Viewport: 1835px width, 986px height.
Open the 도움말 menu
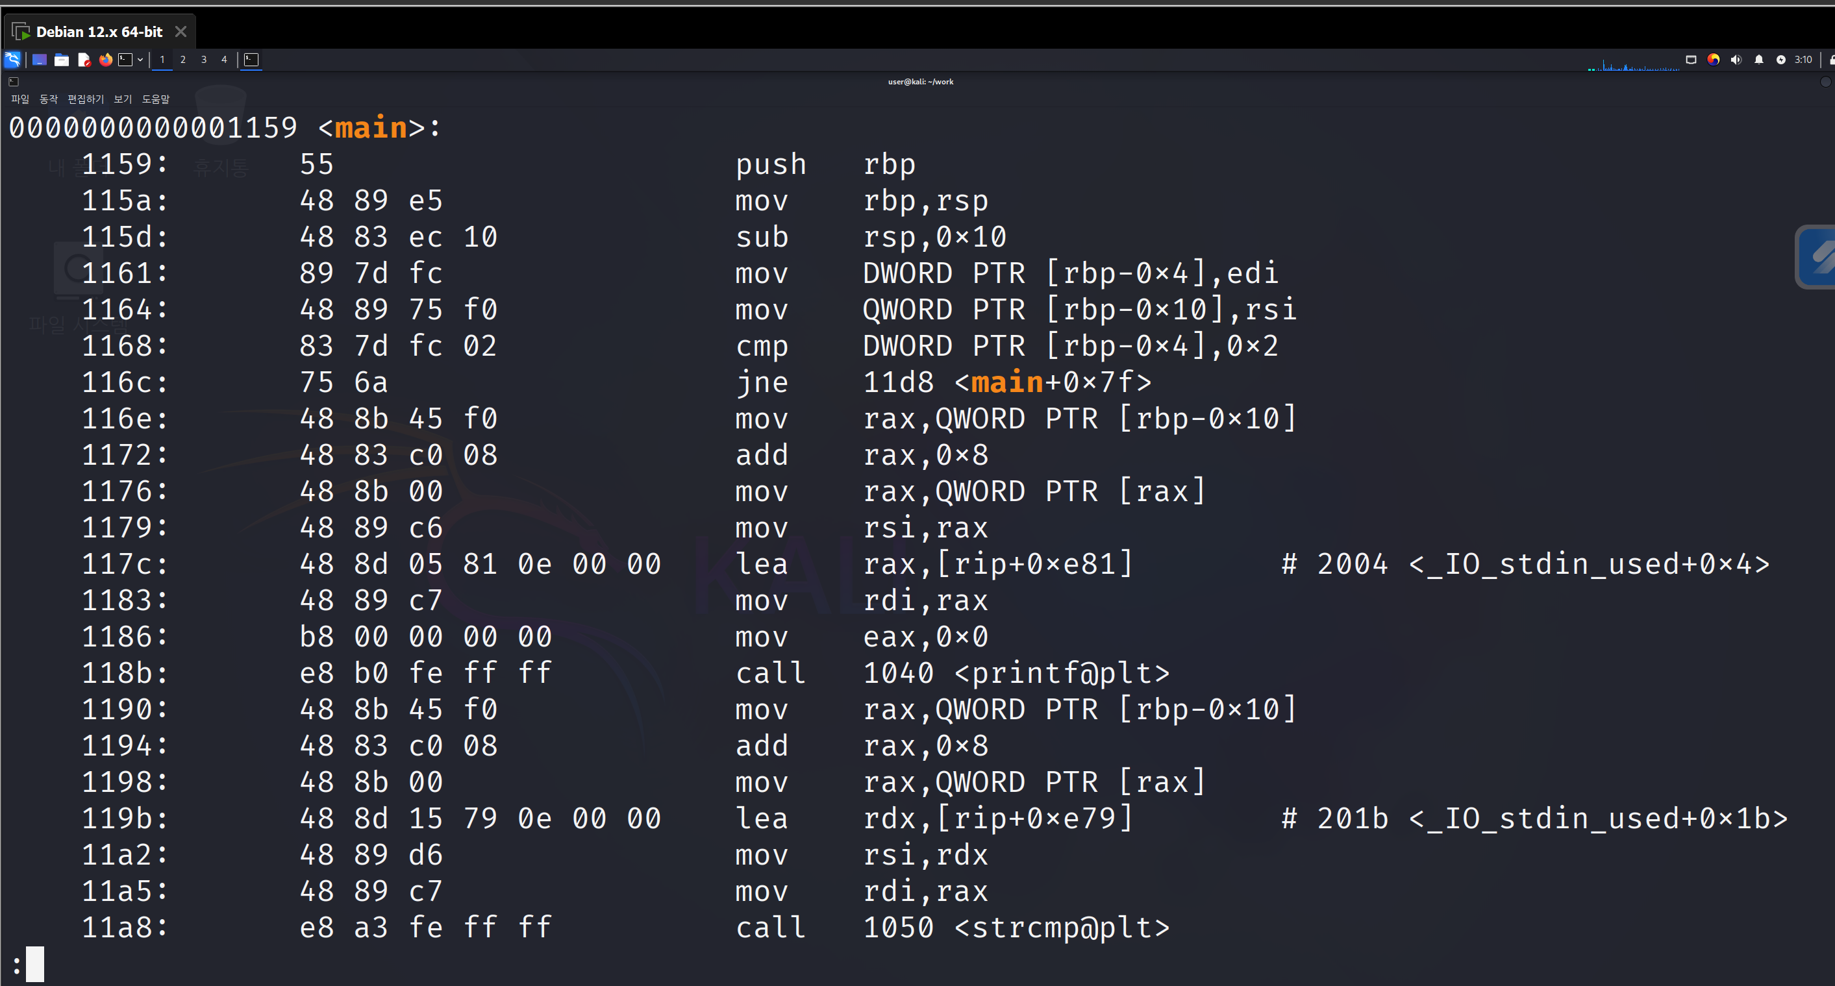155,99
